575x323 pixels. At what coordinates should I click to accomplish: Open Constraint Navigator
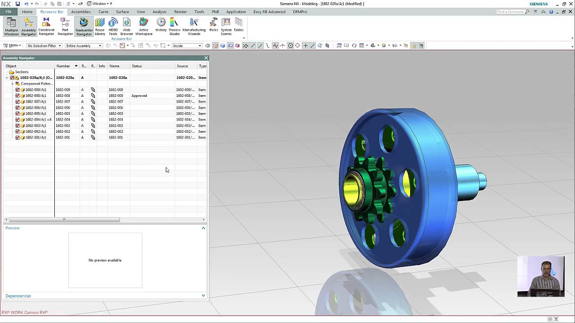46,27
